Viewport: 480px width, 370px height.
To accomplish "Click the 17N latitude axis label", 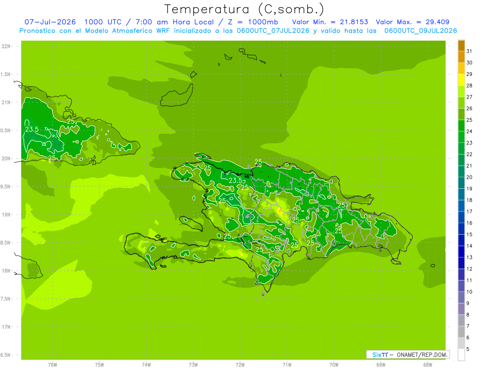I will (x=6, y=327).
